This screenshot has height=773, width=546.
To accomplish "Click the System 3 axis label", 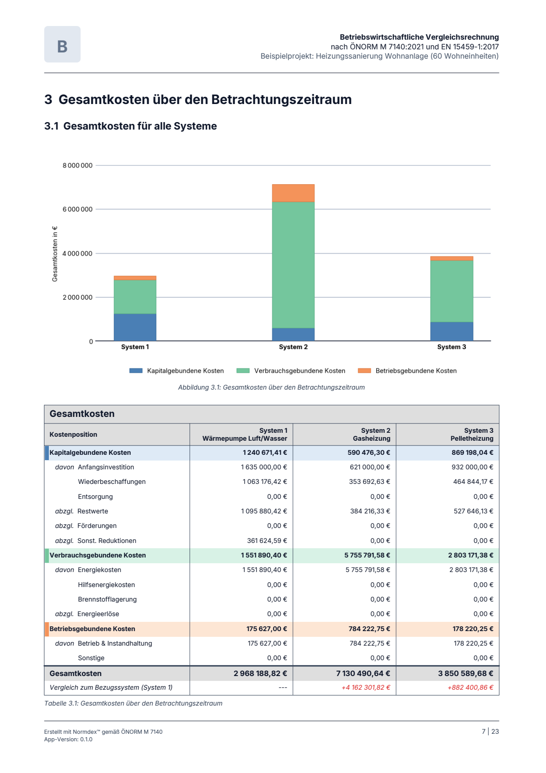I will coord(451,347).
